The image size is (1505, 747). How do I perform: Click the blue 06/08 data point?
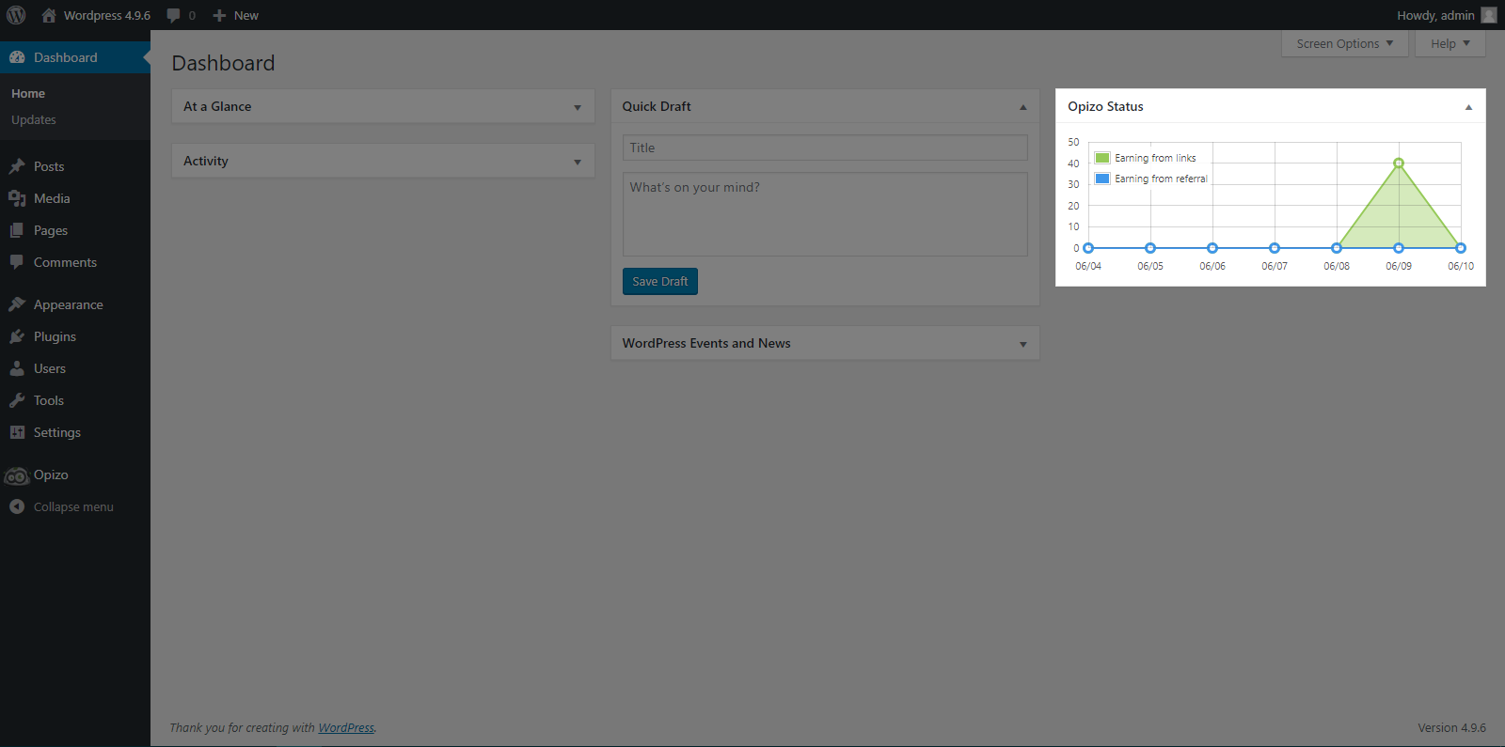(x=1337, y=248)
